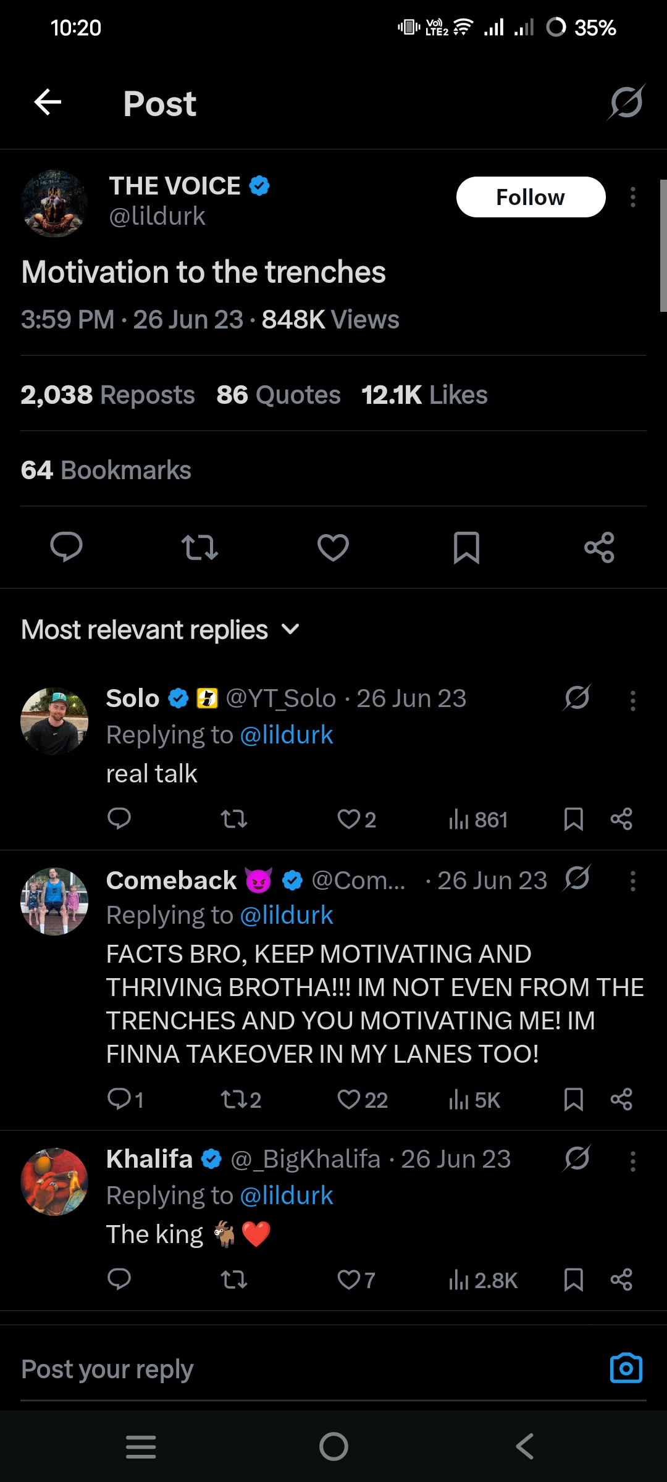Like Khalifa's 'The king' reply

tap(356, 1280)
